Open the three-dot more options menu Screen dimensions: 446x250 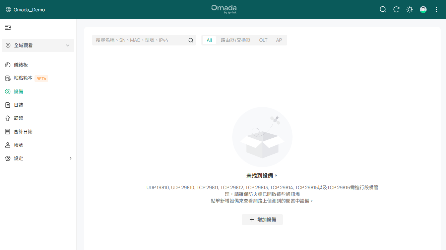pos(437,9)
